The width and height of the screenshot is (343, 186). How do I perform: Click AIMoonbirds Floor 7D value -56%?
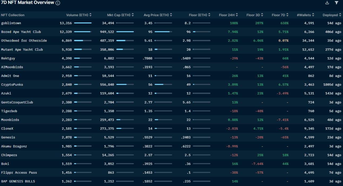pyautogui.click(x=284, y=67)
